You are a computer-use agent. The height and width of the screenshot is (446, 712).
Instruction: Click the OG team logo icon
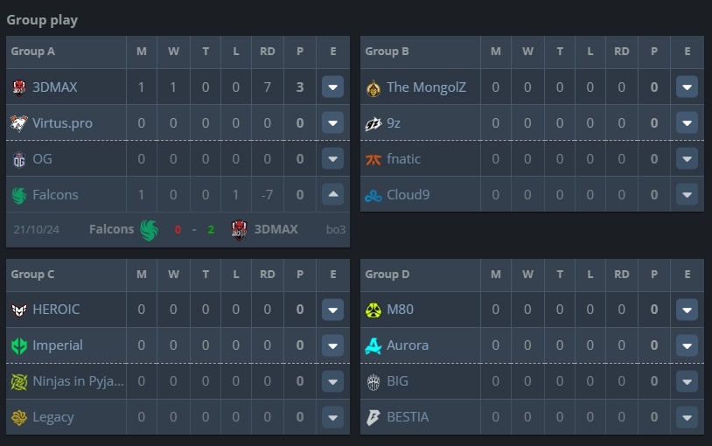pyautogui.click(x=19, y=159)
